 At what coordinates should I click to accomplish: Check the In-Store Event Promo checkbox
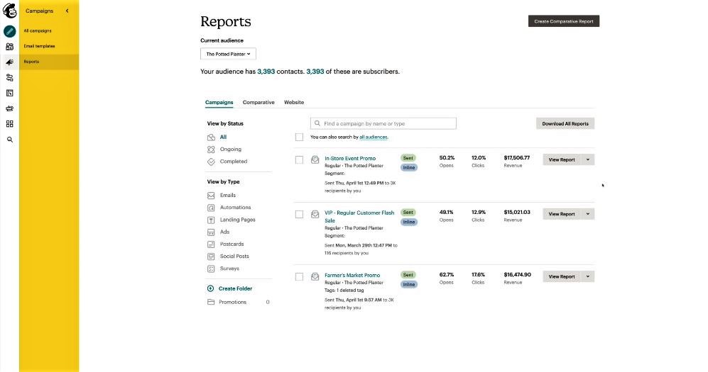(x=299, y=160)
